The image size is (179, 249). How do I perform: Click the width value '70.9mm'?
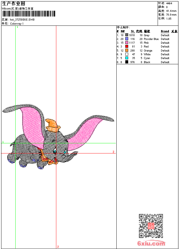tap(171, 15)
